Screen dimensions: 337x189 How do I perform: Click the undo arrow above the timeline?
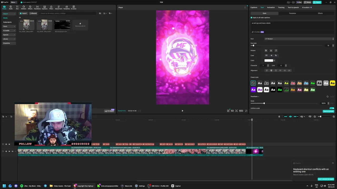(11, 117)
